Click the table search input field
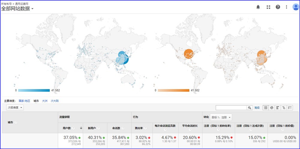Image resolution: width=300 pixels, height=149 pixels. 231,108
